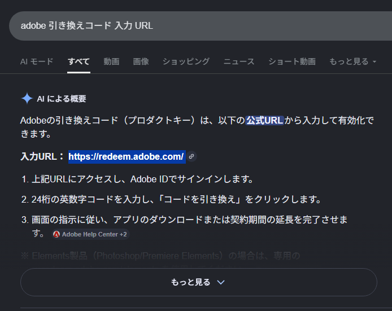Click the AI による概要 heading
The height and width of the screenshot is (311, 392).
pos(62,99)
